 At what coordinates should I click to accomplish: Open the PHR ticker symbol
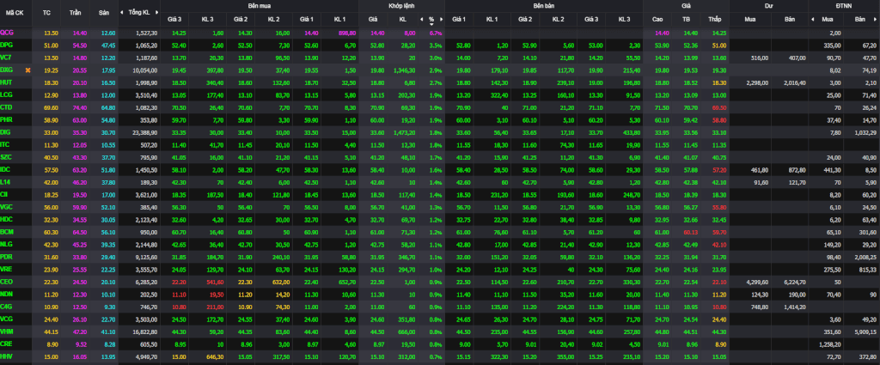tap(7, 119)
